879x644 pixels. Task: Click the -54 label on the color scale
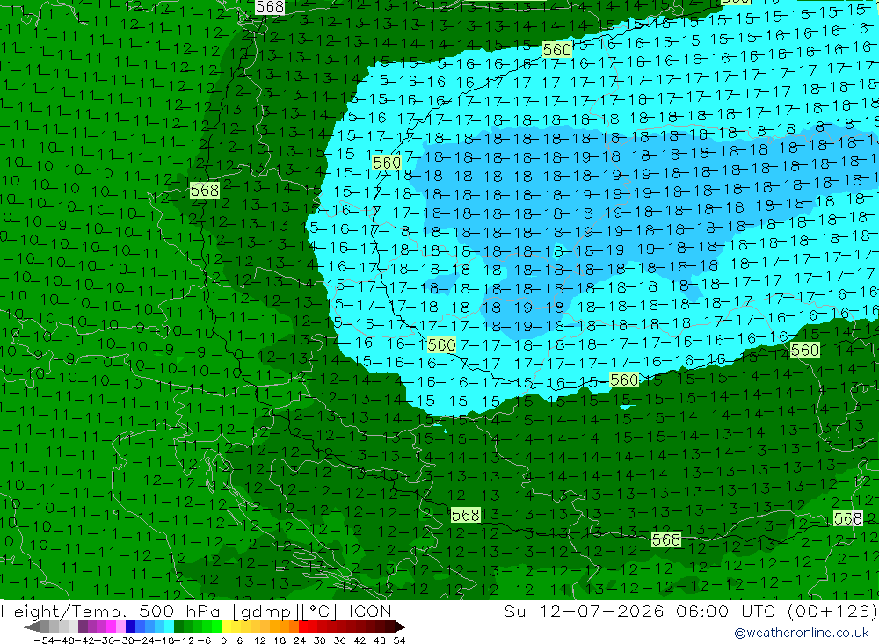point(44,640)
